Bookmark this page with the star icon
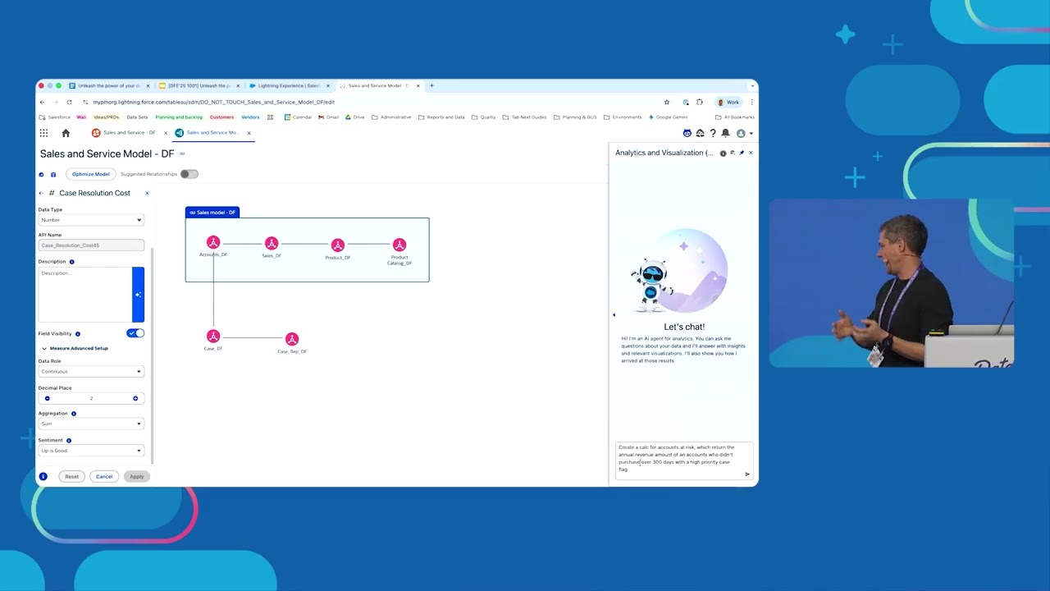This screenshot has width=1050, height=591. tap(667, 102)
